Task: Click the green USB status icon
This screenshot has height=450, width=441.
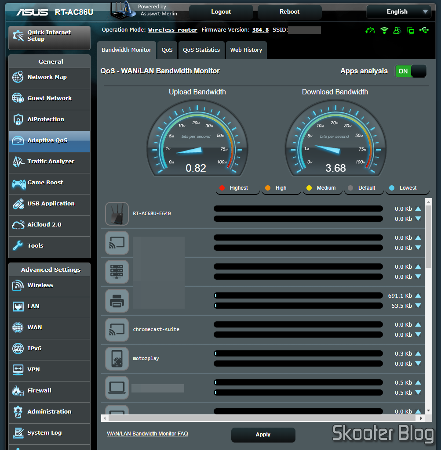Action: click(424, 30)
